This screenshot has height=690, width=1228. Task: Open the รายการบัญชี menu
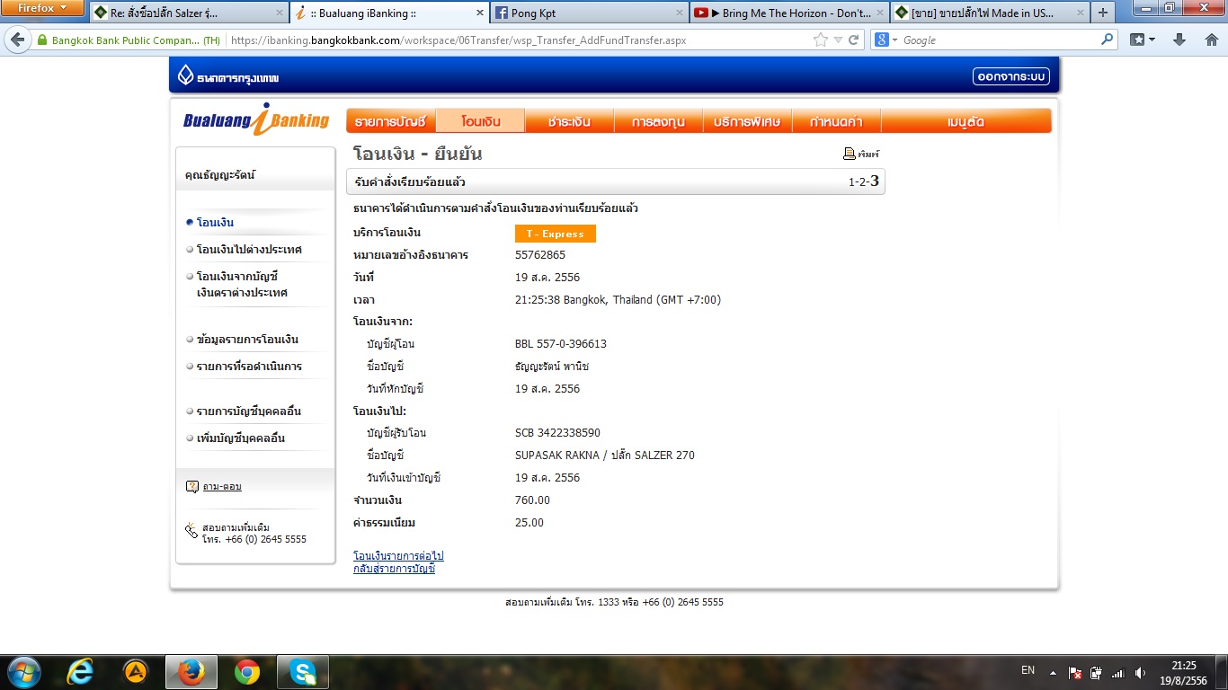(390, 121)
